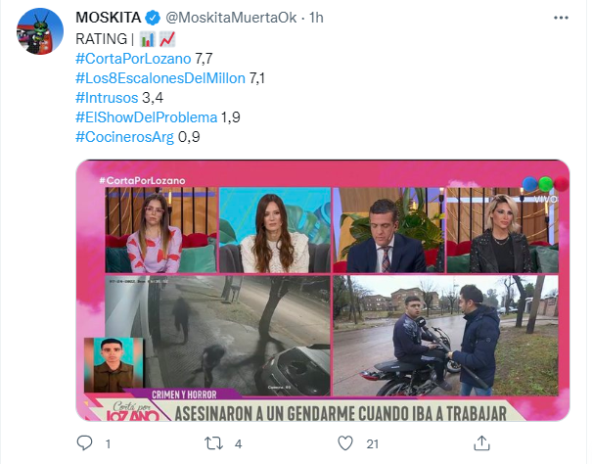
Task: Open the share icon for this tweet
Action: (x=481, y=442)
